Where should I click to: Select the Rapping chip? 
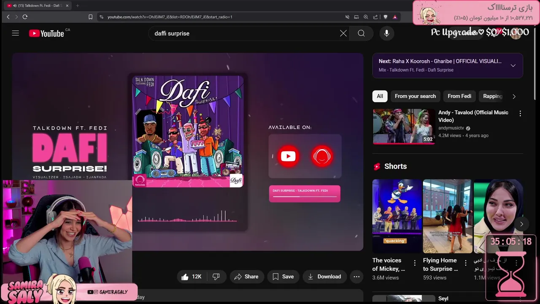[x=493, y=96]
